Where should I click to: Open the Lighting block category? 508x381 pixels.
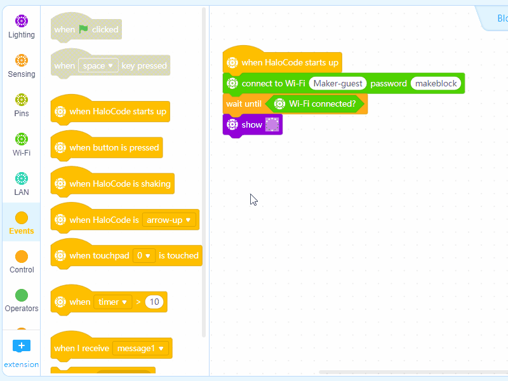22,27
